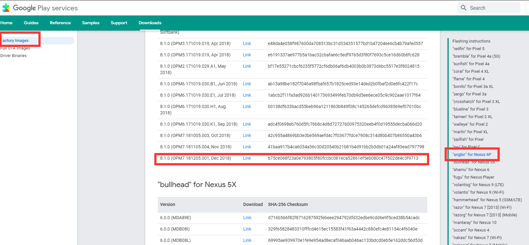This screenshot has height=245, width=529.
Task: Select "marlin" for Pixel XL entry
Action: (x=470, y=132)
